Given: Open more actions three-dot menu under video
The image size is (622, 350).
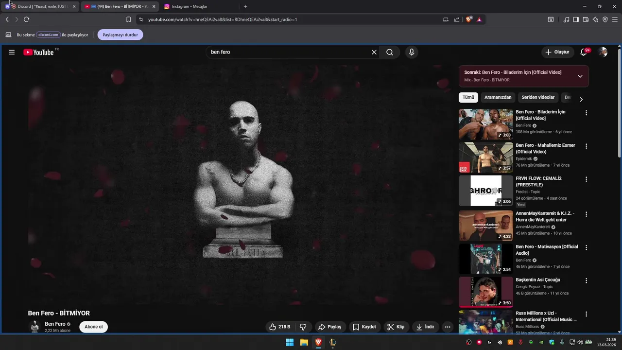Looking at the screenshot, I should pos(448,327).
